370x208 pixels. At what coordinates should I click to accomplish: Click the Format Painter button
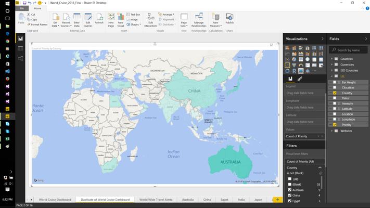(37, 24)
